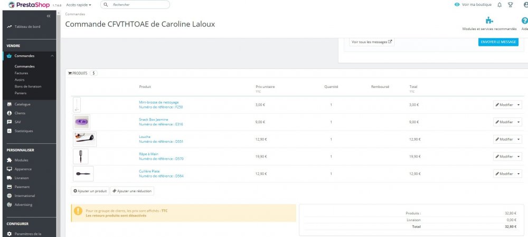Go to Clients in the sidebar

click(20, 113)
